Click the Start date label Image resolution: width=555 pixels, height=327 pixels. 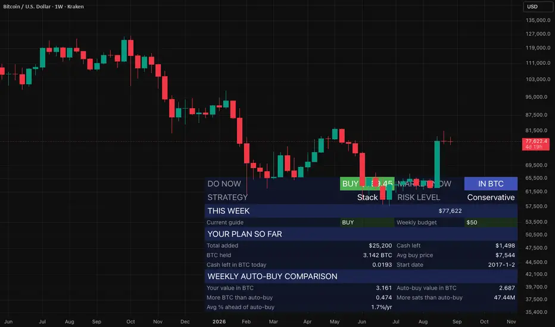pos(410,265)
